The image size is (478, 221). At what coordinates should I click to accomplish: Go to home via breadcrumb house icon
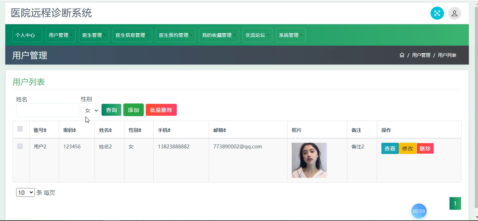point(402,55)
